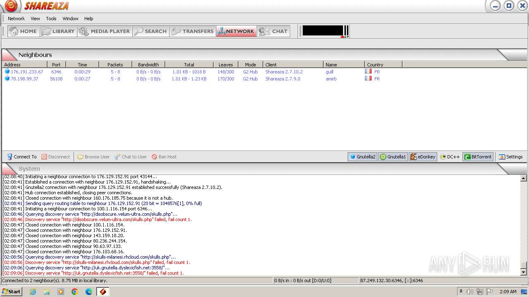Screen dimensions: 529x297
Task: Click the system clock 2:09 AM
Action: pos(508,292)
